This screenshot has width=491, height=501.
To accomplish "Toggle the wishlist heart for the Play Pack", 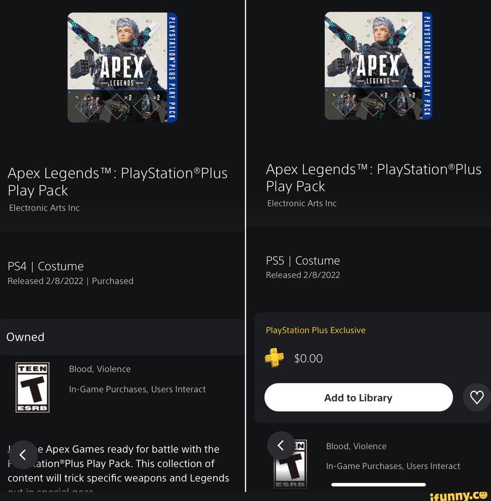I will [476, 397].
